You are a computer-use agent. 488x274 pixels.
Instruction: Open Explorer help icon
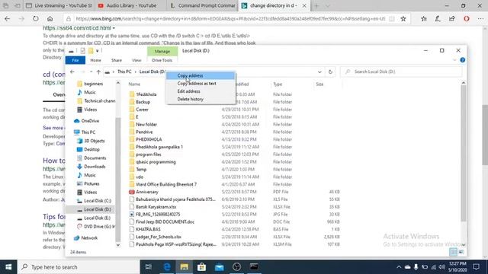[463, 60]
